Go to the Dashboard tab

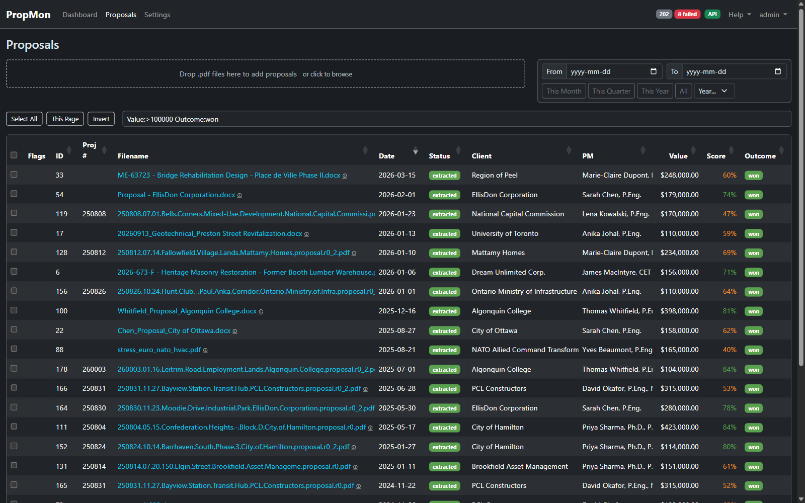80,15
